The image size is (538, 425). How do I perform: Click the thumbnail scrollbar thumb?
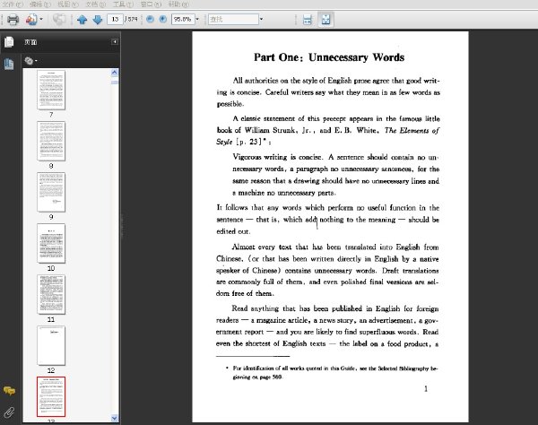pos(115,82)
